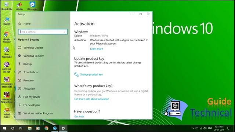Click Change product key

(88, 74)
